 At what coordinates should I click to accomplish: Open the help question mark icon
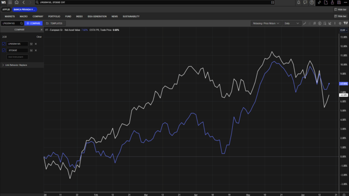[x=312, y=3]
